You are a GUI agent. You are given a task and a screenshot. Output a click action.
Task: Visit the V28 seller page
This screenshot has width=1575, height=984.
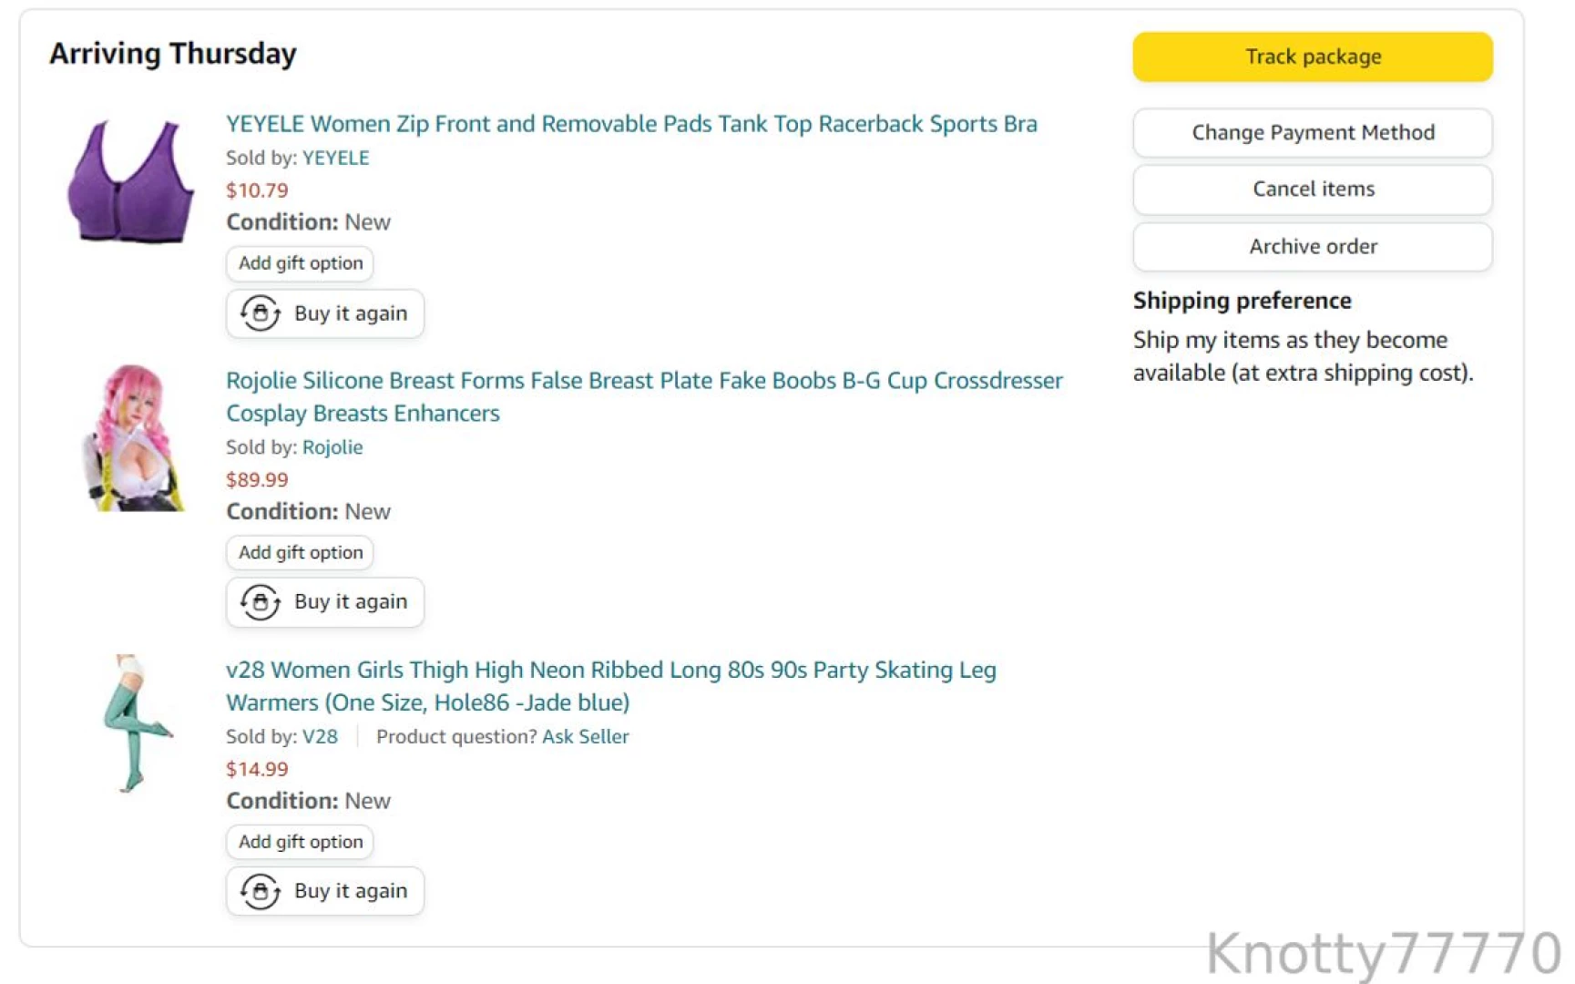pyautogui.click(x=320, y=736)
